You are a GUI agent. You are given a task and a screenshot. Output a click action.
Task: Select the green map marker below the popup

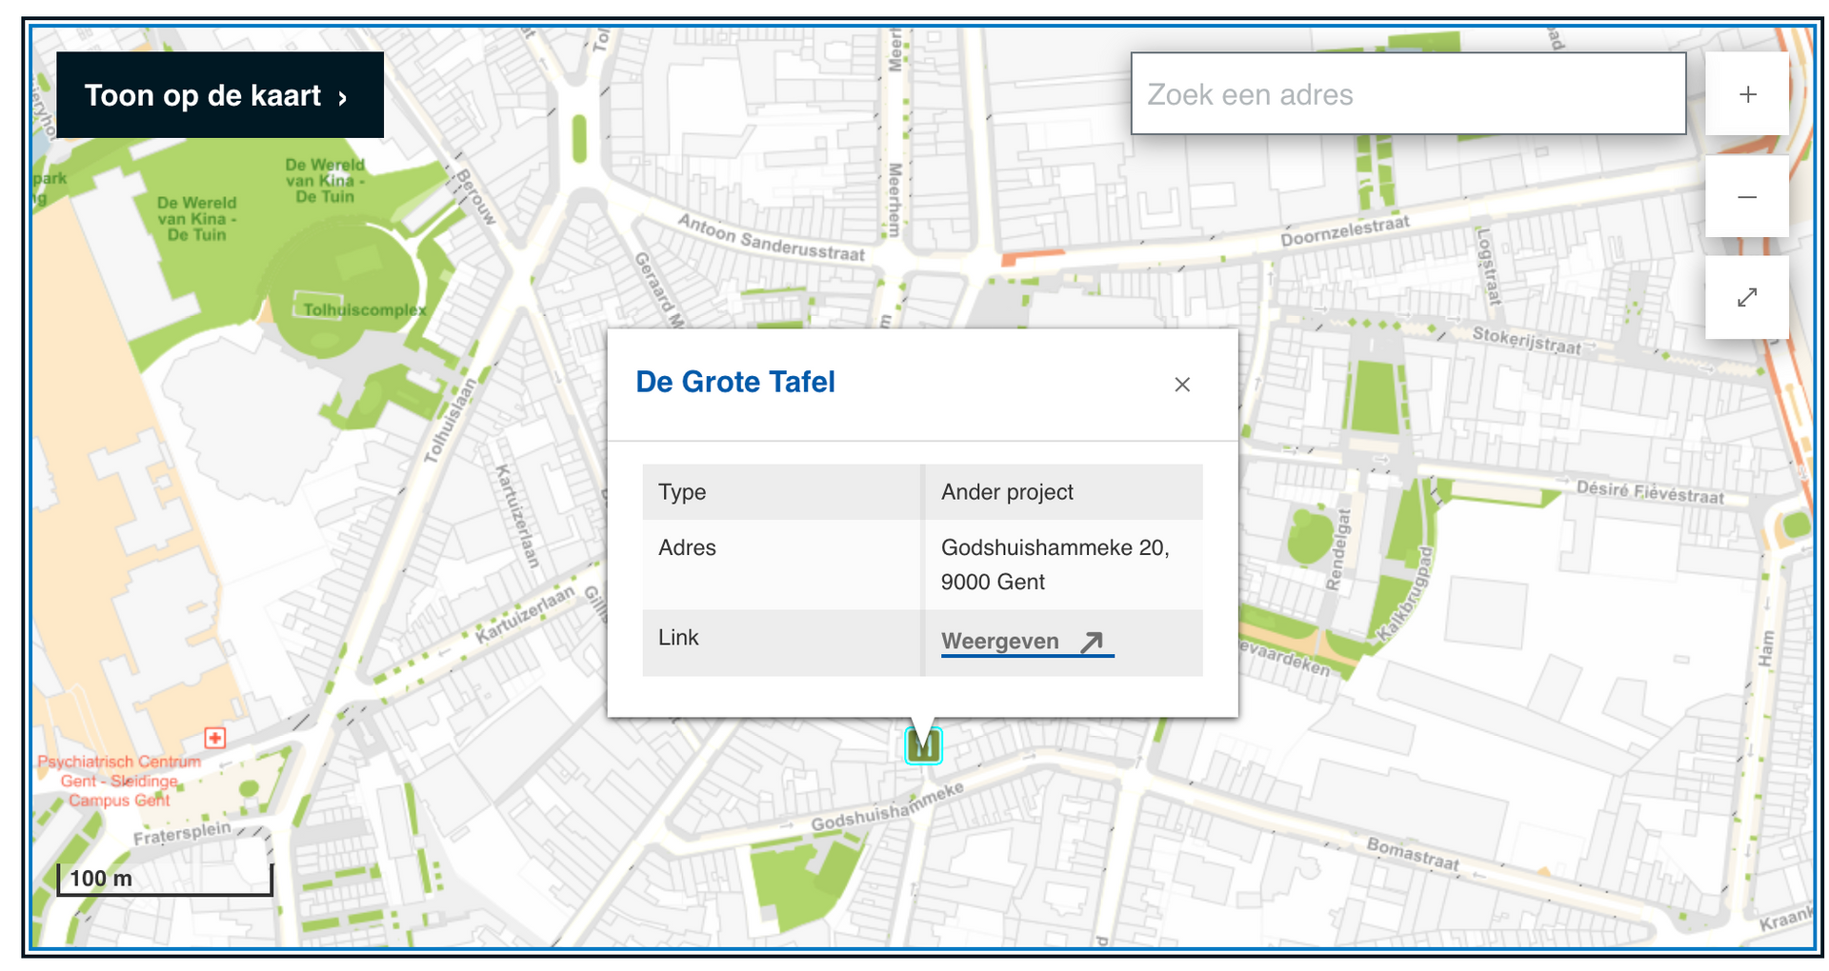(923, 745)
